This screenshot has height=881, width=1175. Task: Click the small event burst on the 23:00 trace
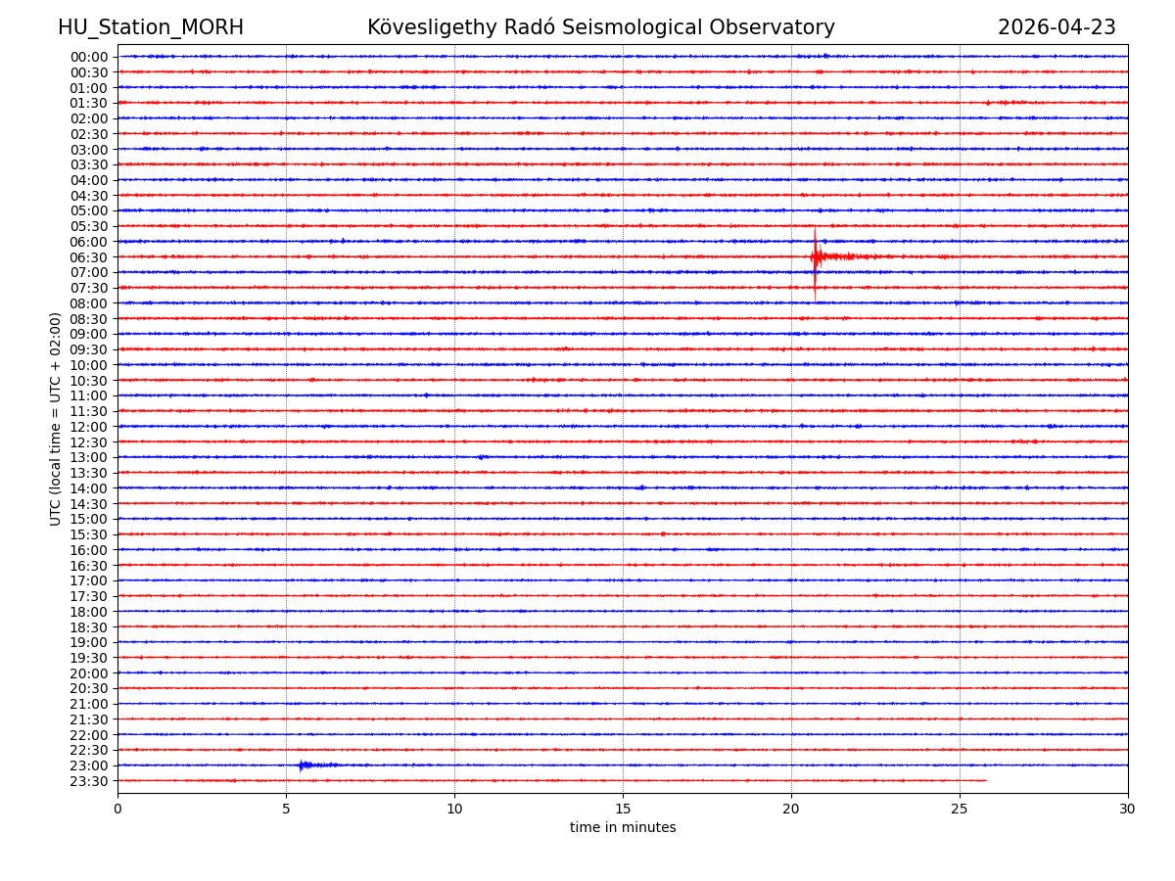click(304, 765)
